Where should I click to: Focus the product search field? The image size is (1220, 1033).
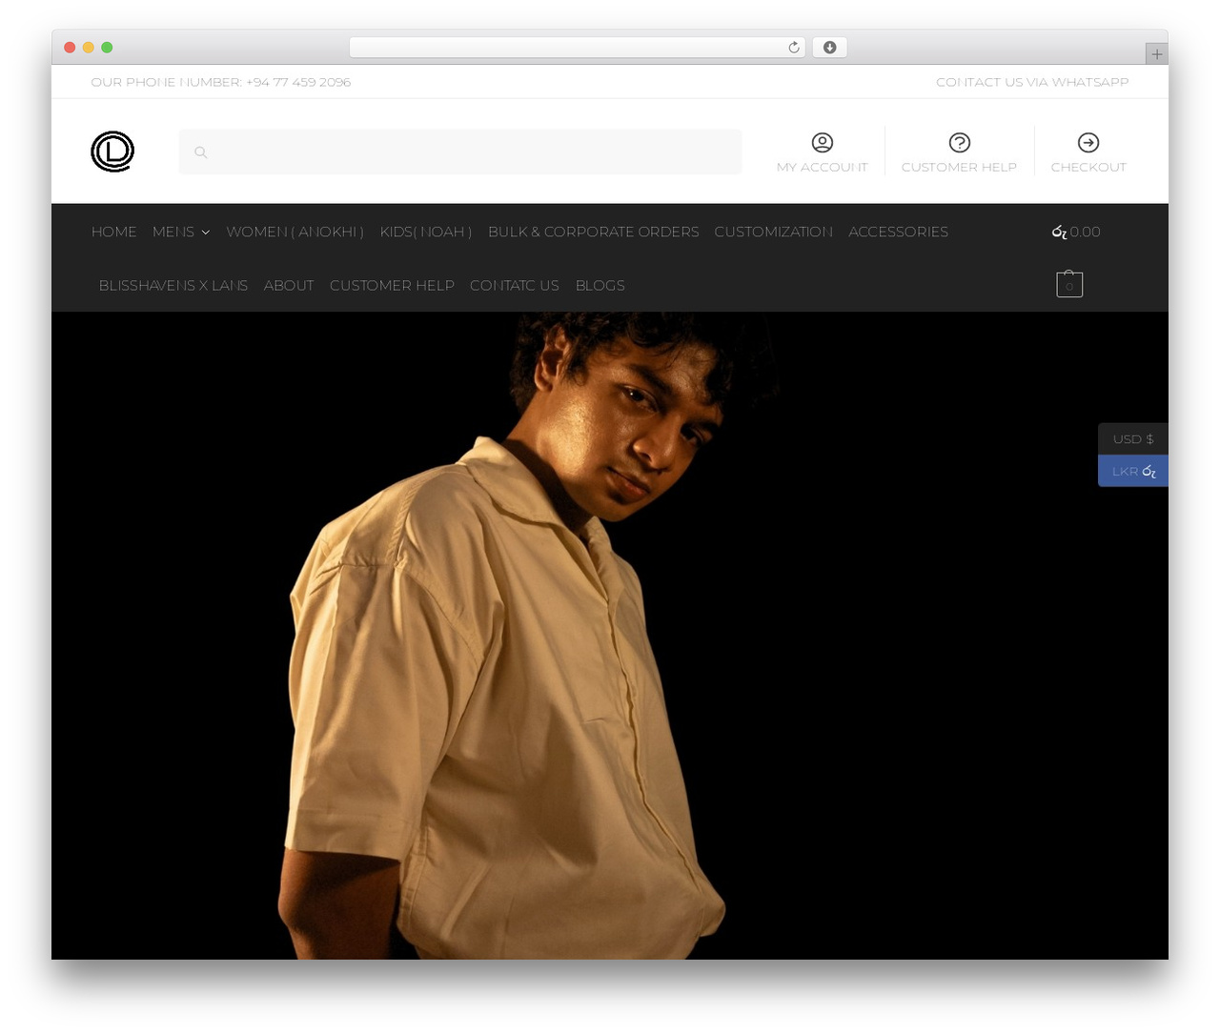click(x=460, y=152)
